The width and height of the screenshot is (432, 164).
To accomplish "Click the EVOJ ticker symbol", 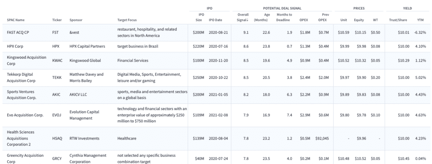I will pos(56,115).
